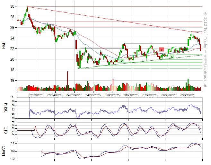
Task: Click the 09/23/2025 date label
Action: pyautogui.click(x=188, y=95)
